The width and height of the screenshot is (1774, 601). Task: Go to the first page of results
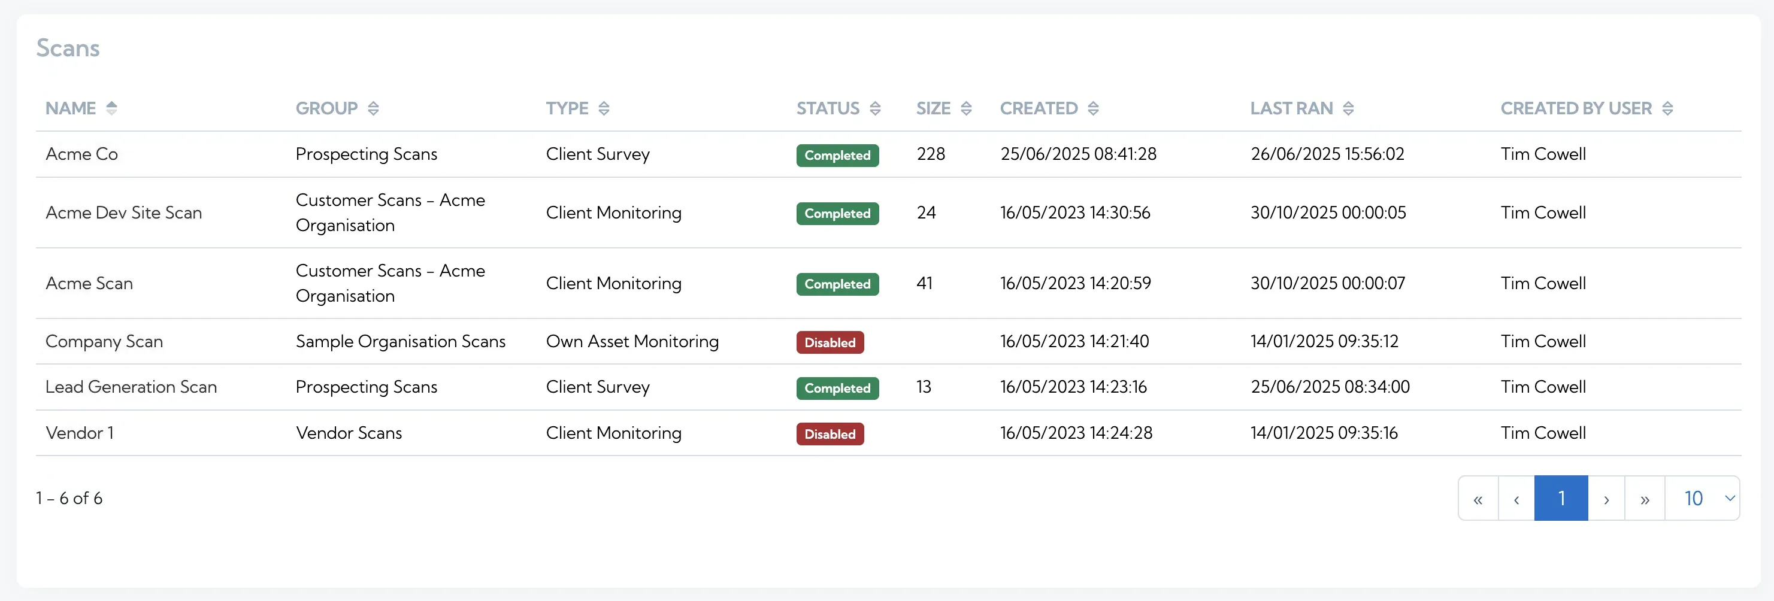point(1478,499)
